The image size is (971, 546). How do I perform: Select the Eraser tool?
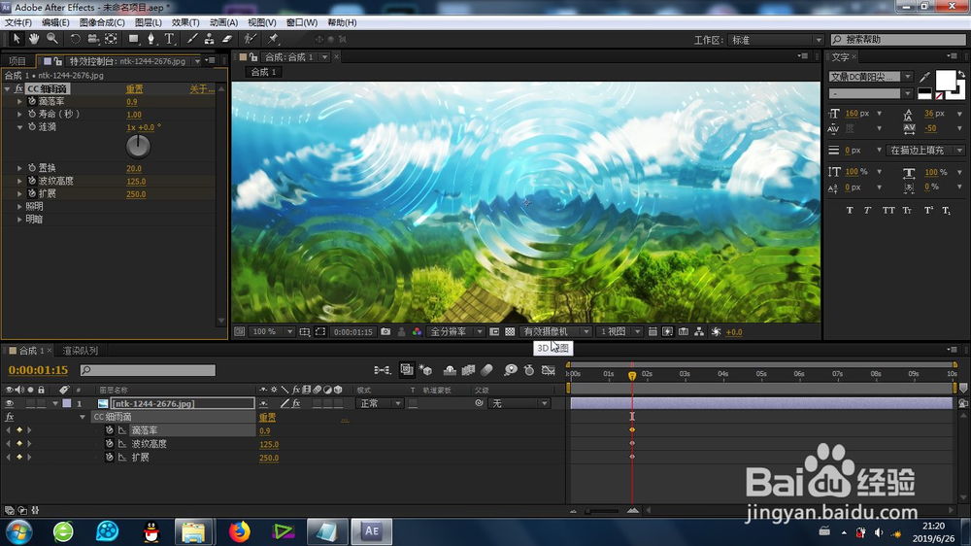[227, 39]
